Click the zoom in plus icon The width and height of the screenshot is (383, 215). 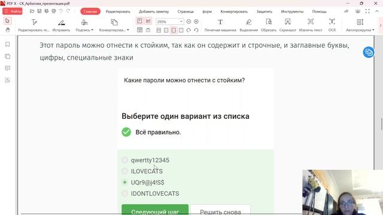[x=196, y=21]
